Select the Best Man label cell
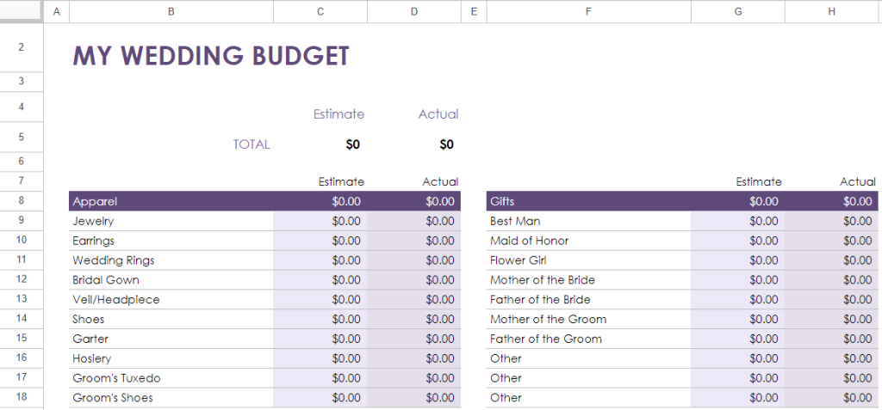Viewport: 882px width, 410px height. pos(589,221)
